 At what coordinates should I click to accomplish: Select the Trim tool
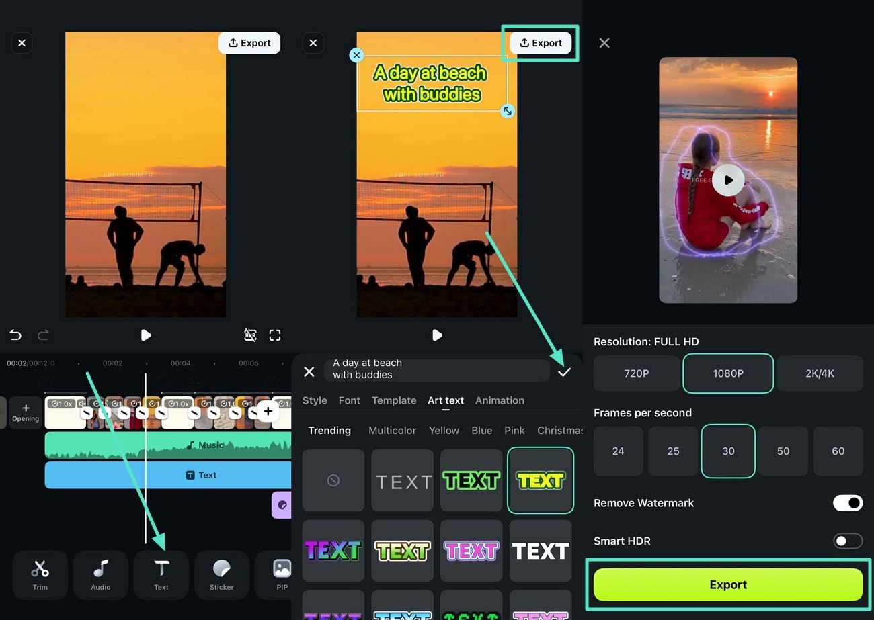tap(40, 575)
